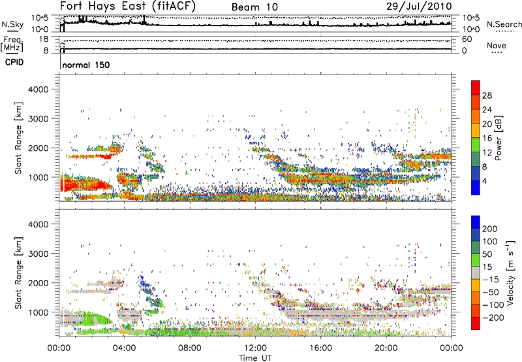Click the "12" power colorbar label
522x362 pixels.
pos(487,153)
